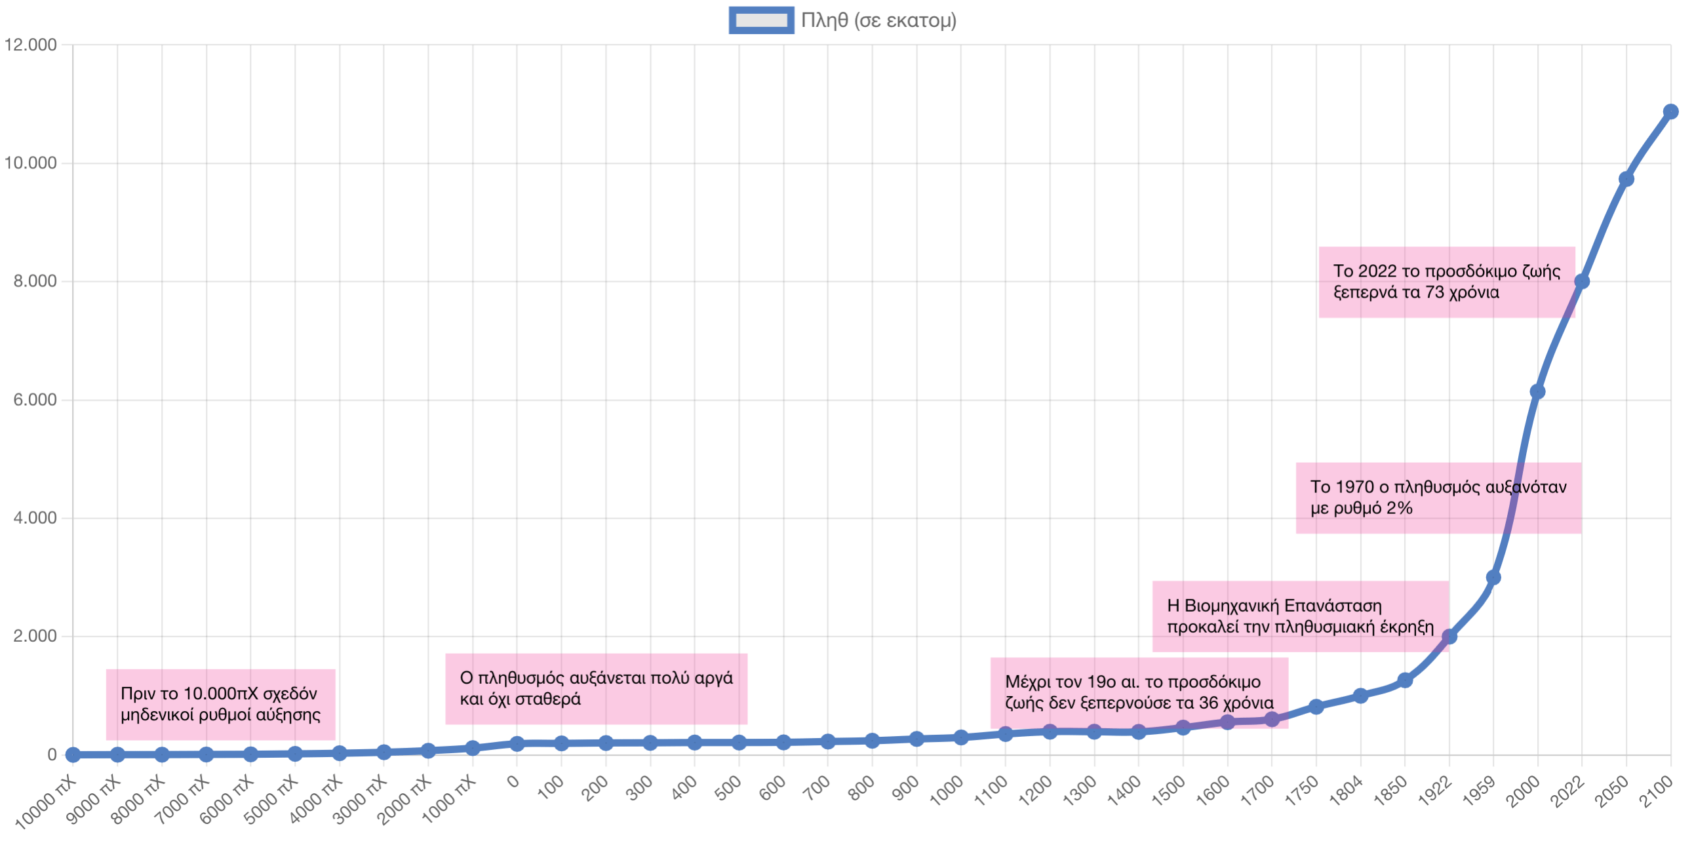Click the 1959 data point on the curve
This screenshot has height=843, width=1694.
pos(1493,578)
